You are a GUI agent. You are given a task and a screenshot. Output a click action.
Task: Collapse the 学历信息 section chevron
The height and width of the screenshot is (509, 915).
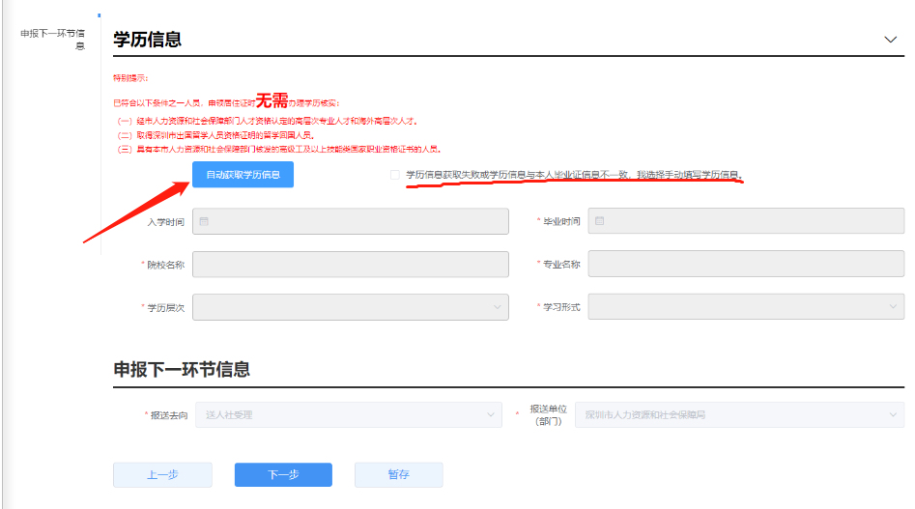[890, 40]
